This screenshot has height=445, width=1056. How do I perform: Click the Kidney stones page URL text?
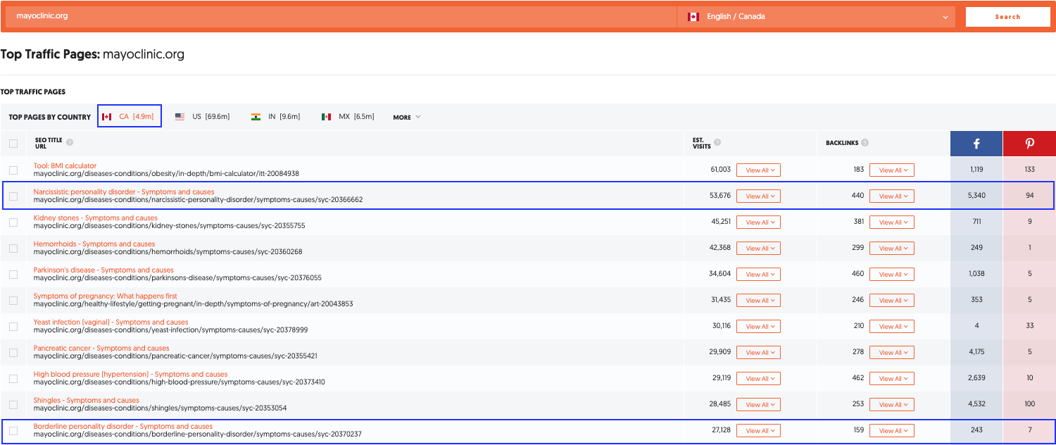[x=170, y=226]
